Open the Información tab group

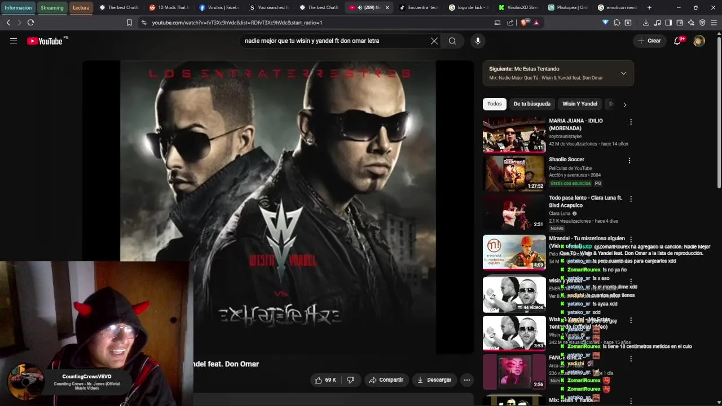[x=18, y=8]
